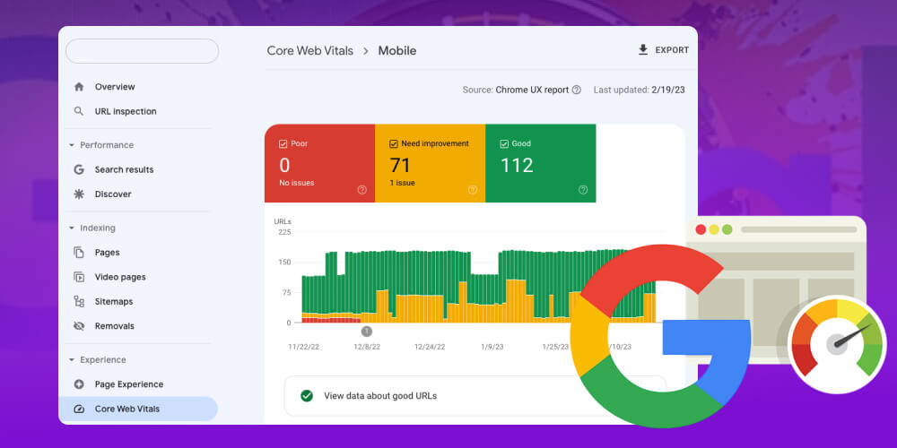Uncheck the Poor checkbox

283,144
